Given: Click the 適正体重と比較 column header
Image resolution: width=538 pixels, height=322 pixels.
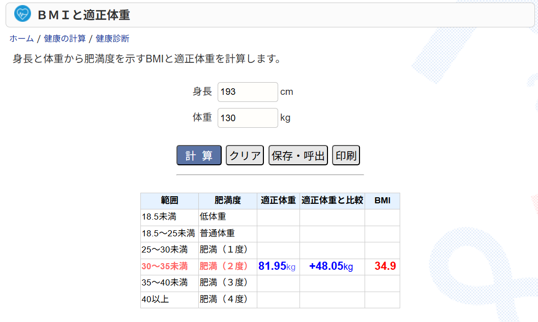Looking at the screenshot, I should (332, 200).
